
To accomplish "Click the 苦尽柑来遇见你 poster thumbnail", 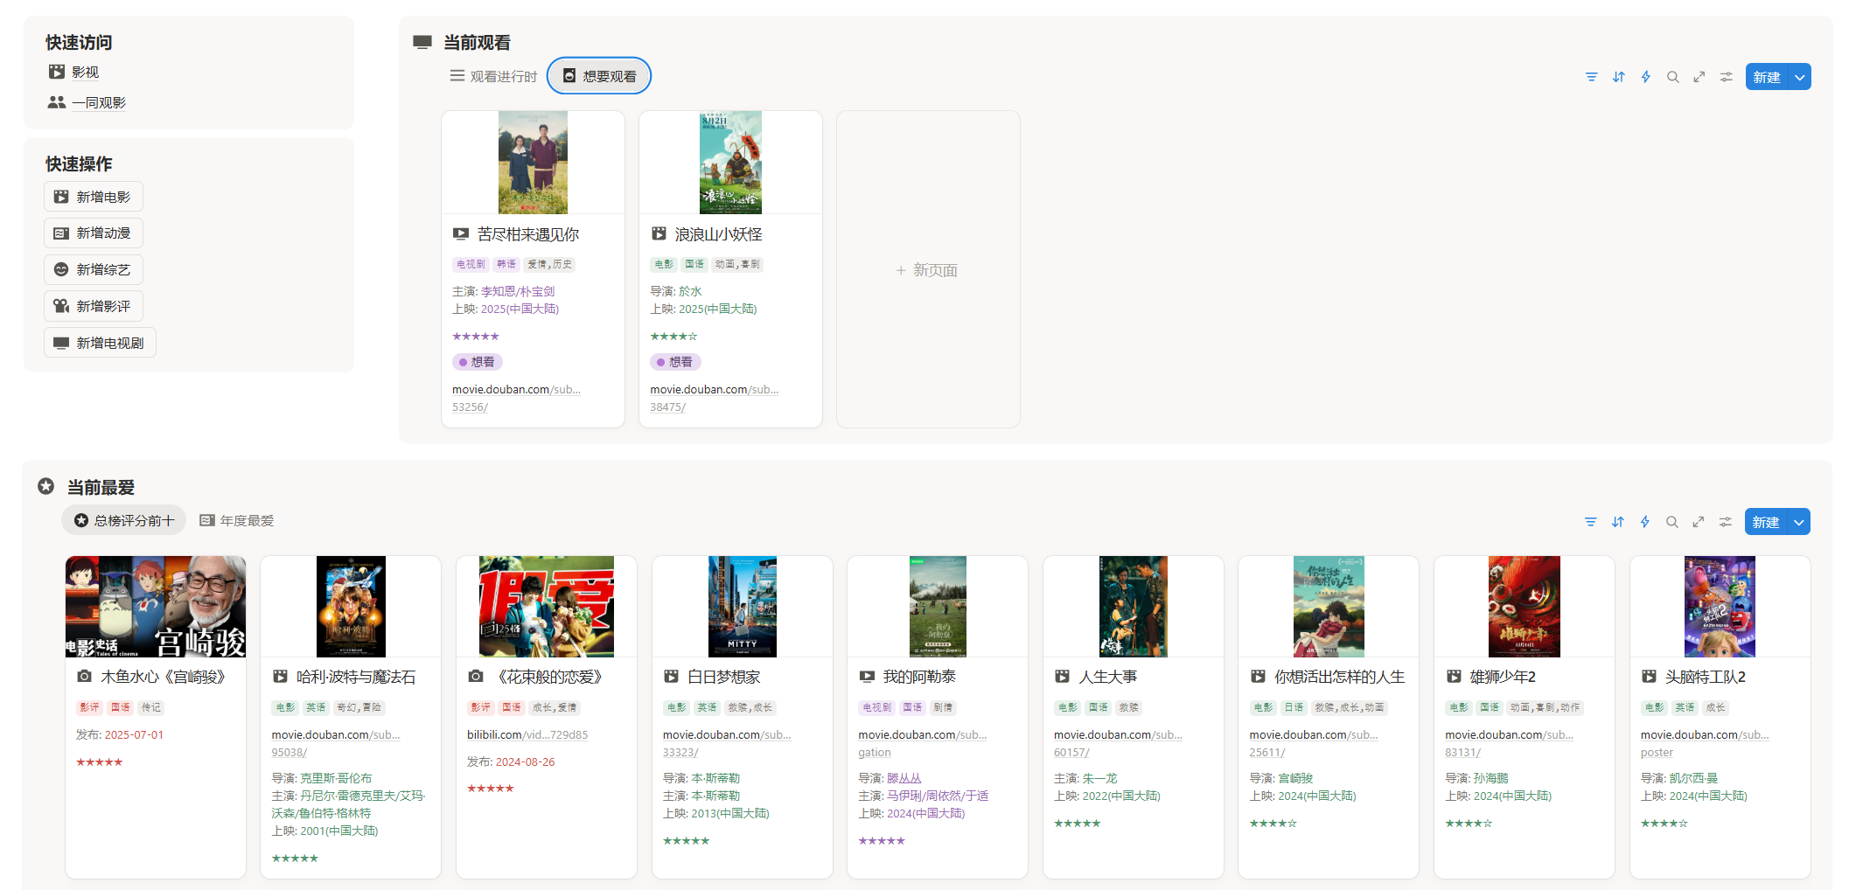I will click(x=533, y=163).
